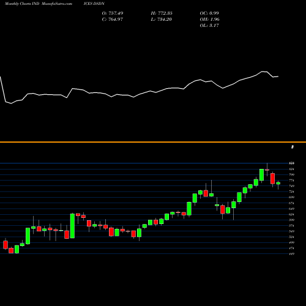Click the final point of the white line chart

point(278,76)
